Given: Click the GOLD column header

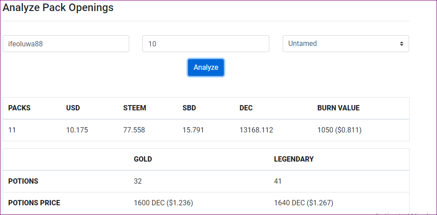Looking at the screenshot, I should coord(143,159).
